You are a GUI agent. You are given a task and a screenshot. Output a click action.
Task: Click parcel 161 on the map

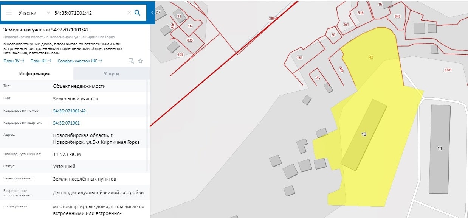coord(300,58)
